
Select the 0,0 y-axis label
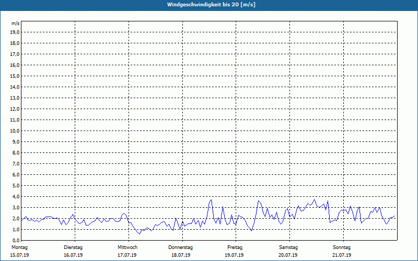click(x=16, y=240)
